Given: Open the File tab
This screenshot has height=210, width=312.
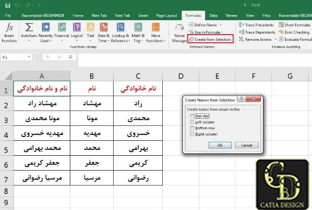Looking at the screenshot, I should (x=8, y=15).
